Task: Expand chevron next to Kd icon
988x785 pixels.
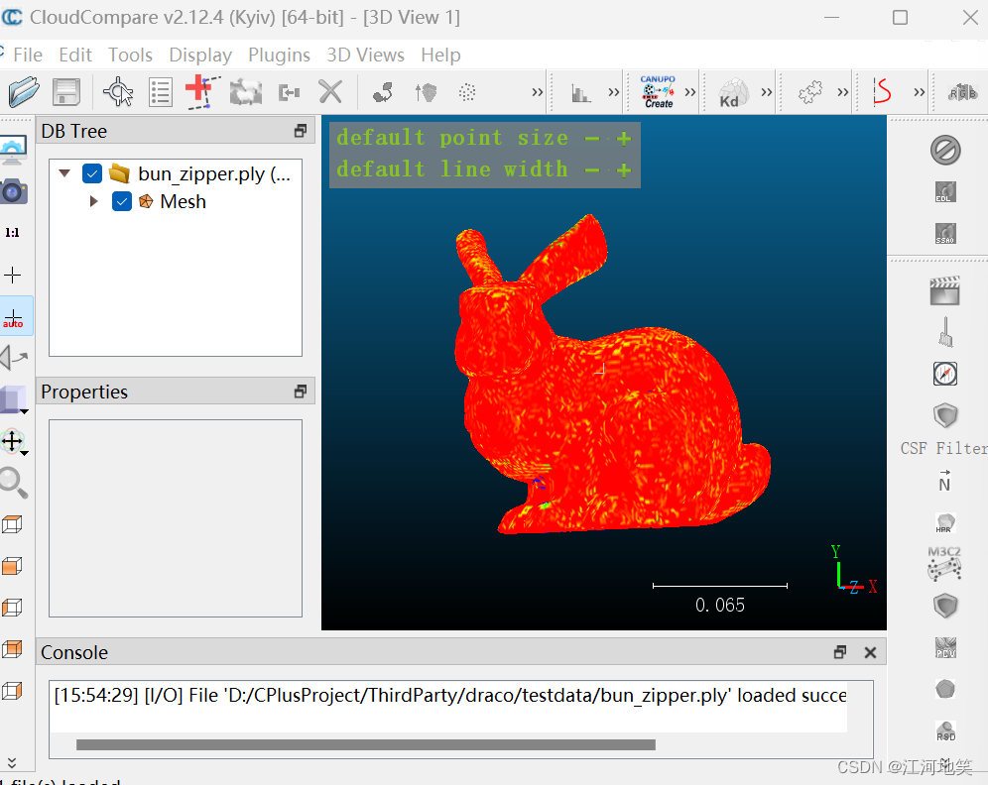Action: pyautogui.click(x=766, y=92)
